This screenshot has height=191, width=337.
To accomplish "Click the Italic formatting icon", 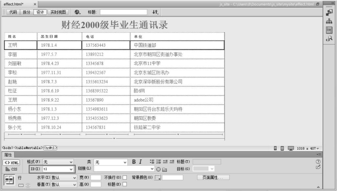I will 140,162.
